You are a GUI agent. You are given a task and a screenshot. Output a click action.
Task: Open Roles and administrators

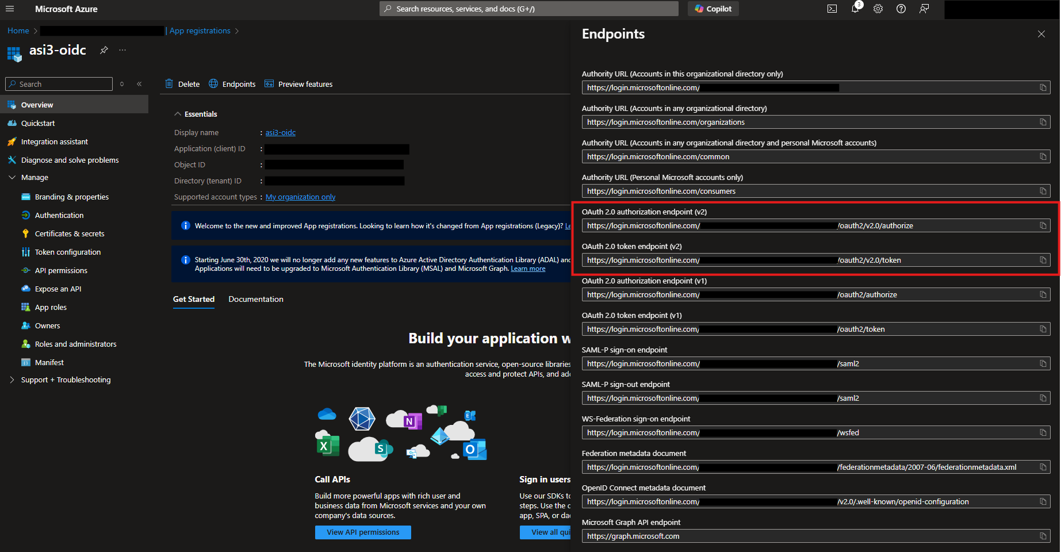click(74, 344)
